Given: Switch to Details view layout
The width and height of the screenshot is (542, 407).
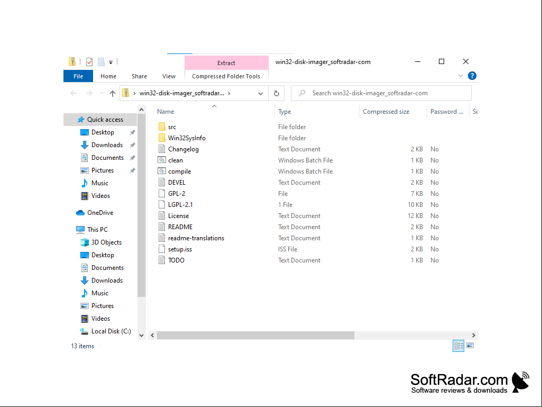Looking at the screenshot, I should click(458, 346).
